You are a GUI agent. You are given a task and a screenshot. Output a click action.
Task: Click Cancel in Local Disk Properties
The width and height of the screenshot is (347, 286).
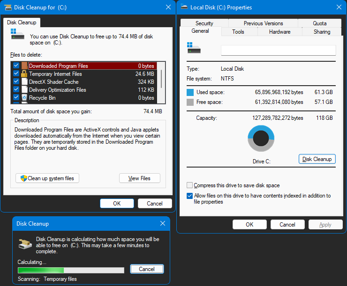point(287,225)
